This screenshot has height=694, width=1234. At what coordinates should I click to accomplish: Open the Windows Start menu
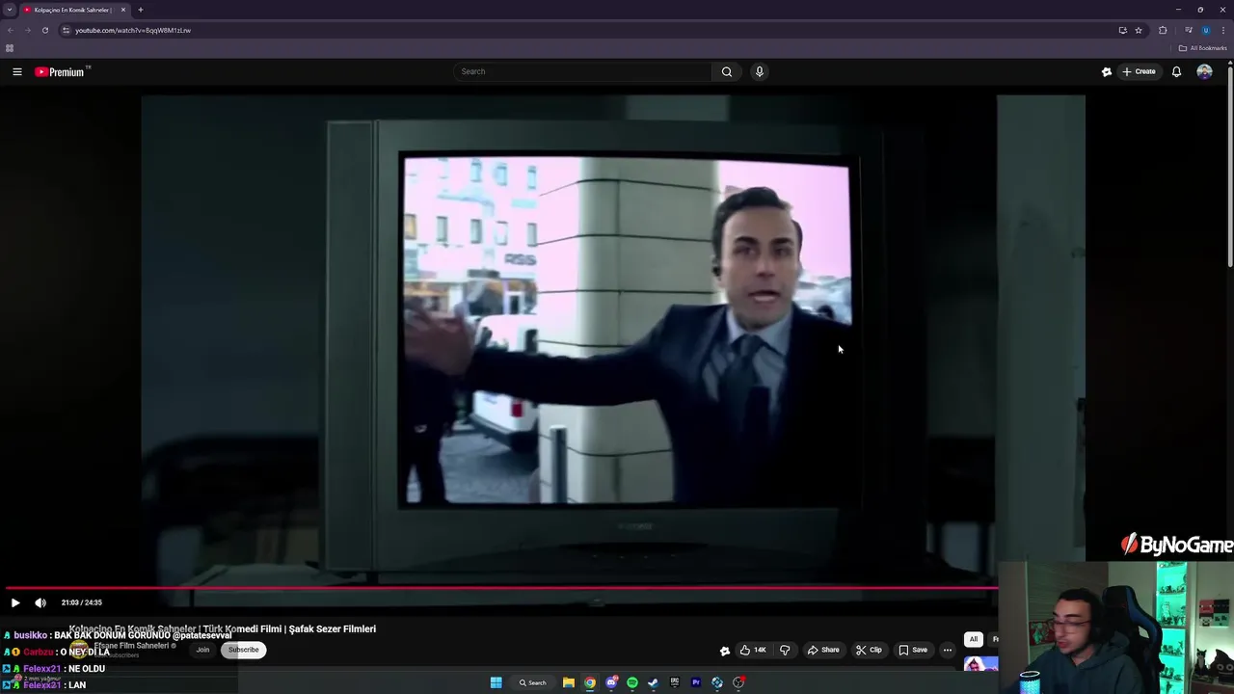pos(496,682)
